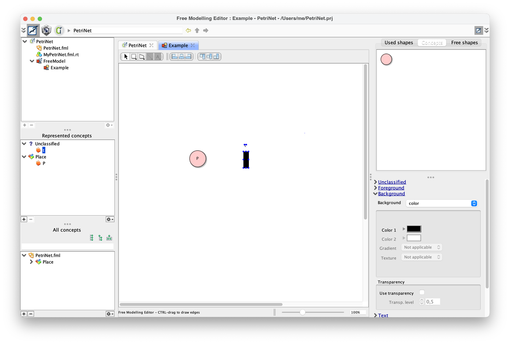The height and width of the screenshot is (344, 510).
Task: Pick the text 'A' drawing tool
Action: pyautogui.click(x=158, y=56)
